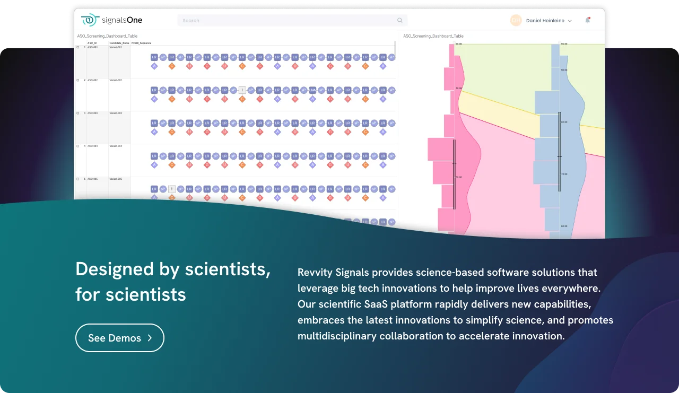The height and width of the screenshot is (393, 679).
Task: Click leftmost G base diamond in ASO-002 sequence
Action: pyautogui.click(x=207, y=99)
